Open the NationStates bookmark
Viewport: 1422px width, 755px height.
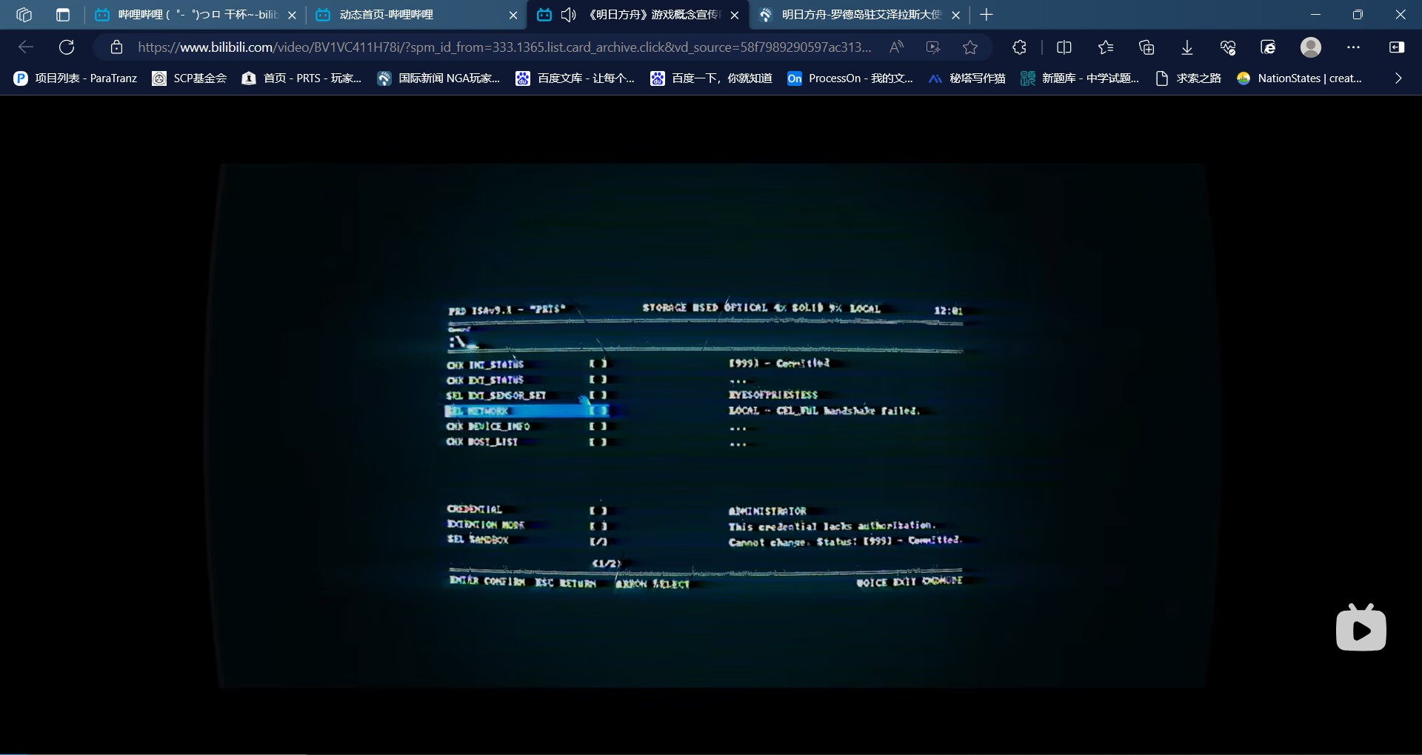click(x=1300, y=78)
